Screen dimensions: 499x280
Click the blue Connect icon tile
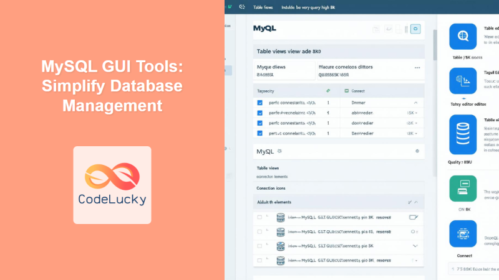pos(463,233)
